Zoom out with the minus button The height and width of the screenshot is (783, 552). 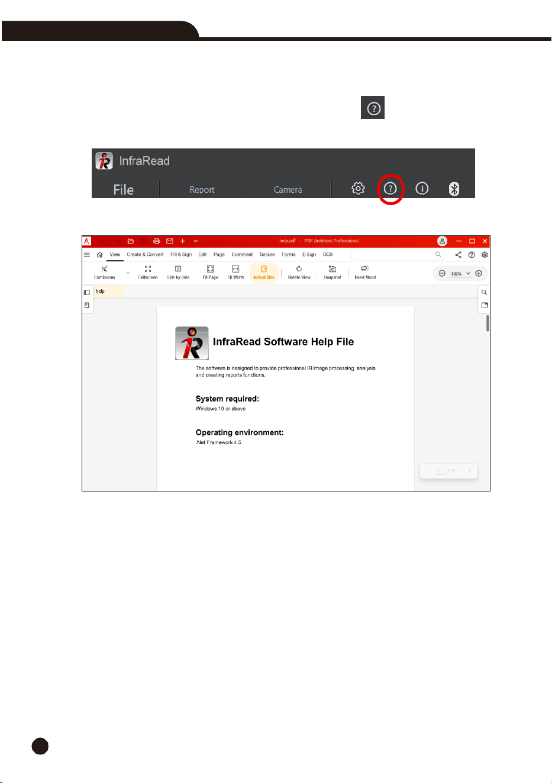pos(442,273)
